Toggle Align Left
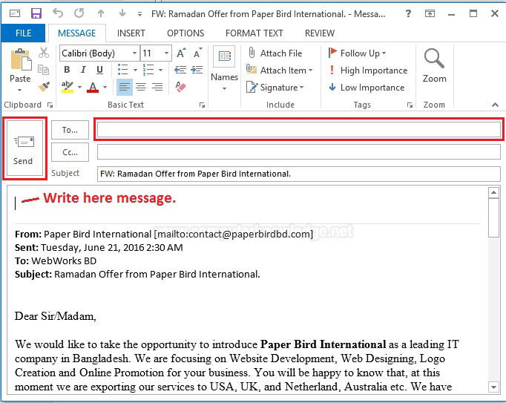Image resolution: width=506 pixels, height=403 pixels. point(124,87)
